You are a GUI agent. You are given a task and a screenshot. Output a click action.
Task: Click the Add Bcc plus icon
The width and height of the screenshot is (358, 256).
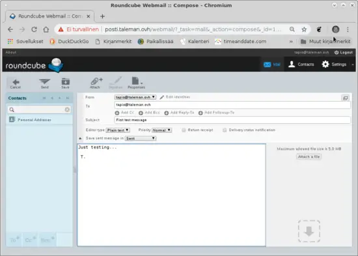(141, 113)
